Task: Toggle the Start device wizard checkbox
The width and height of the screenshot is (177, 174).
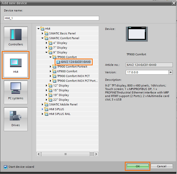Action: point(5,167)
